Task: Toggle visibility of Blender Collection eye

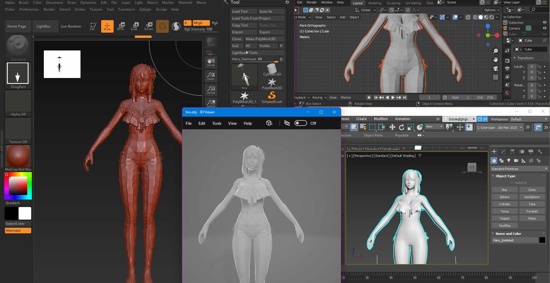Action: 545,22
